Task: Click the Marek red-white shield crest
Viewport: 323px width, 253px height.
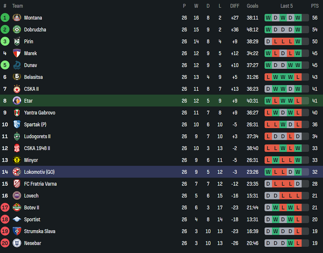Action: pyautogui.click(x=17, y=53)
